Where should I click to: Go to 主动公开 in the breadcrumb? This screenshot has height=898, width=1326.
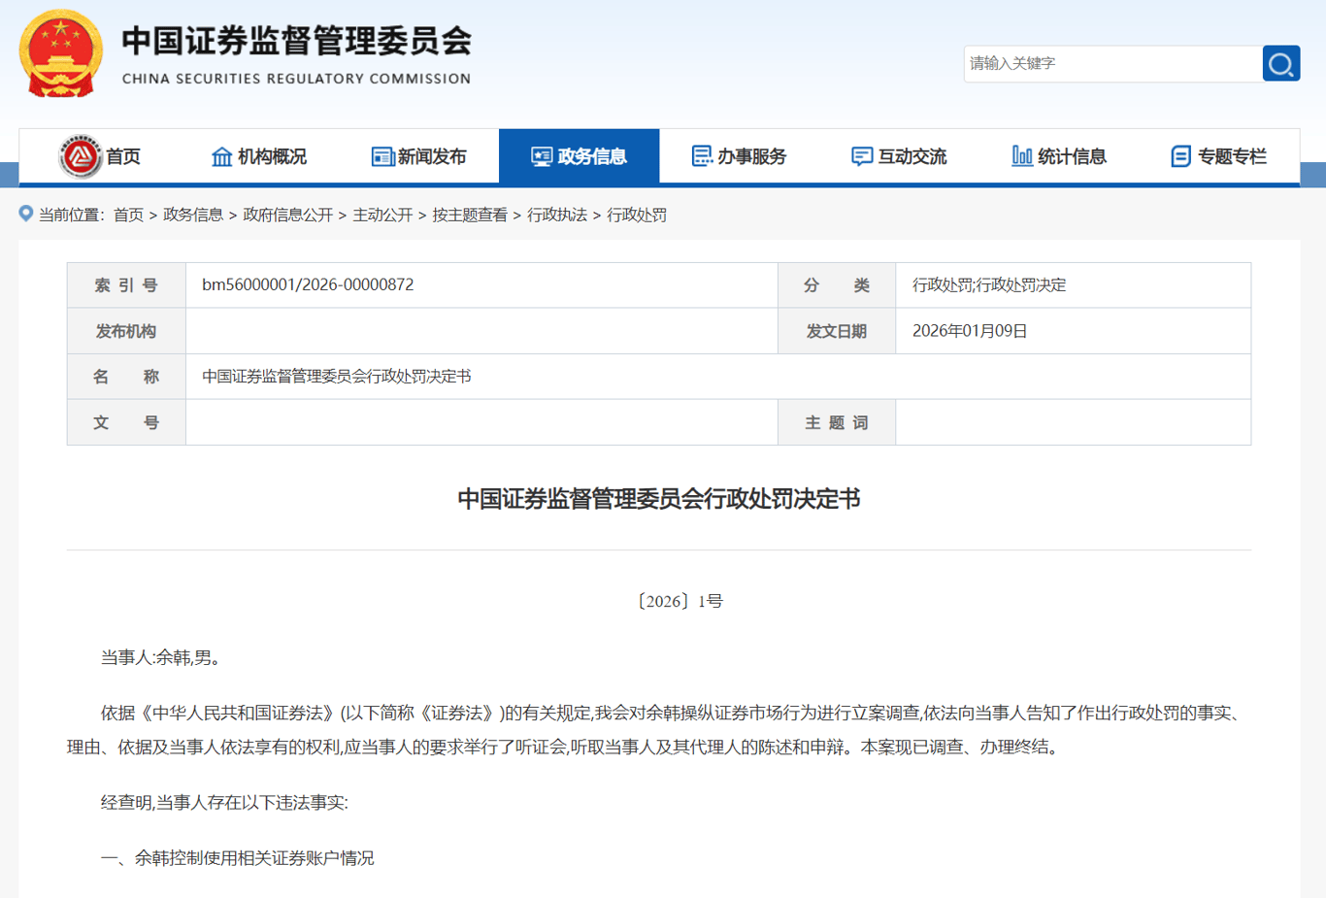(382, 215)
